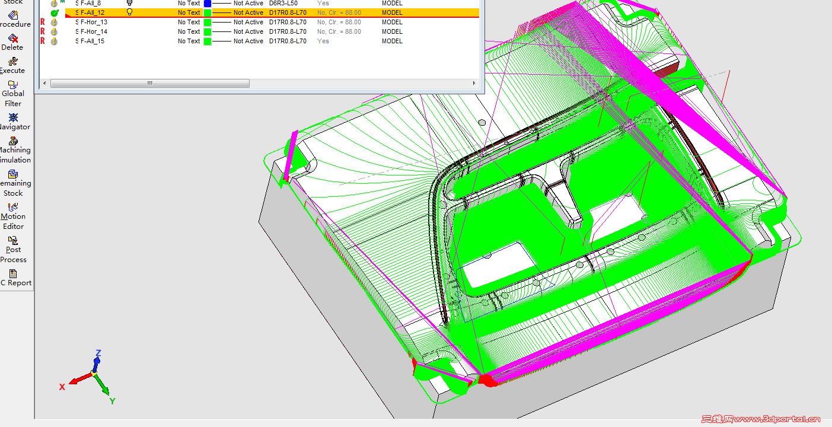Click warning status icon of F-All_15

(54, 41)
